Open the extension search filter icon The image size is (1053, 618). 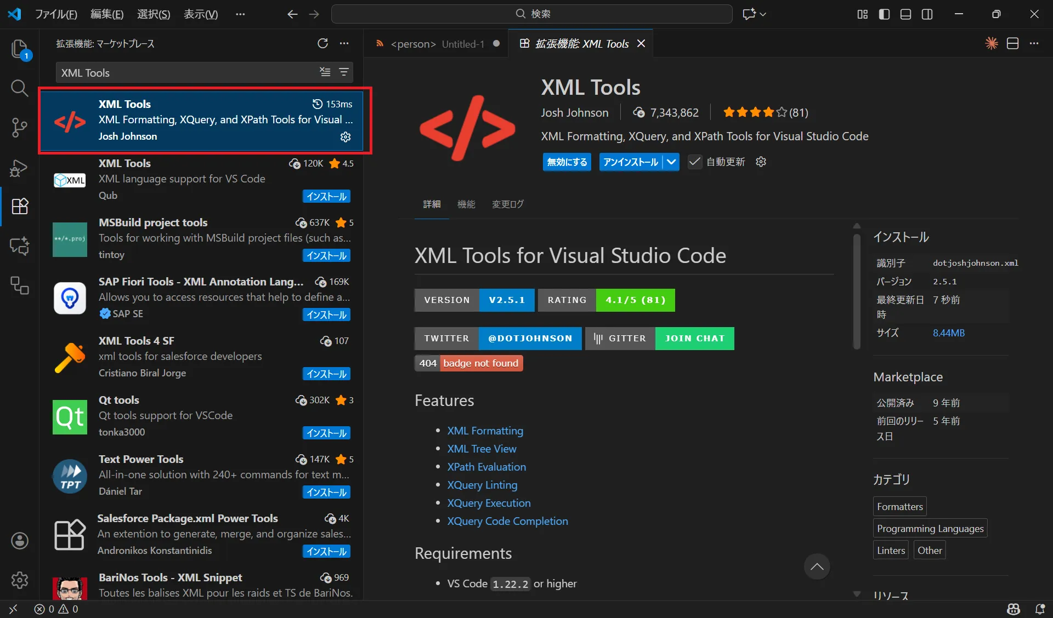coord(344,72)
